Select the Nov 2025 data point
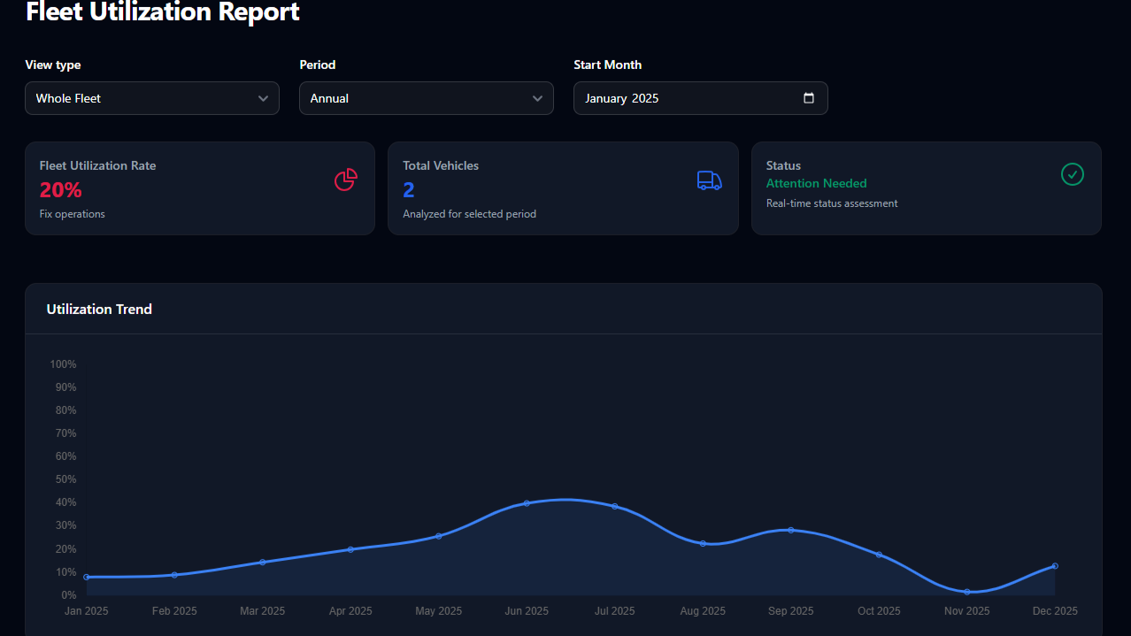The width and height of the screenshot is (1131, 636). (967, 592)
